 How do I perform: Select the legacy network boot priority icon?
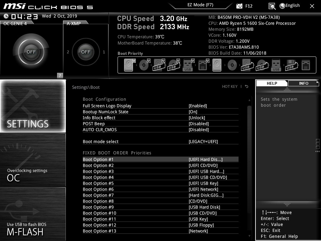306,65
